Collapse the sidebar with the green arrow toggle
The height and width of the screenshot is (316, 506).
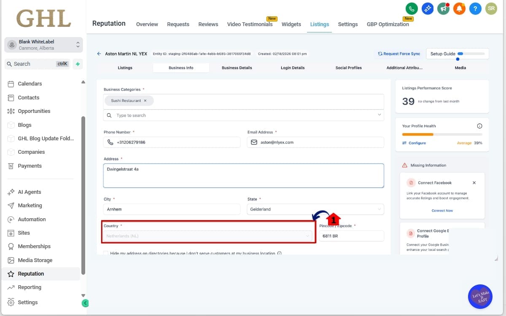pos(85,303)
